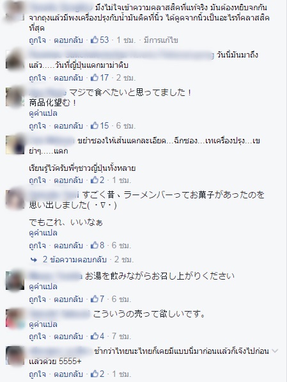
Task: Click ตอบกลับ on comment with 17 likes
Action: coord(68,77)
